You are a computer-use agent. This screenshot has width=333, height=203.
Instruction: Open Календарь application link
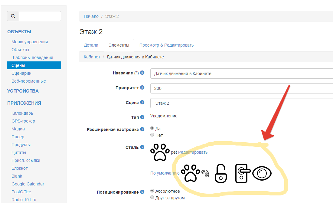click(22, 113)
